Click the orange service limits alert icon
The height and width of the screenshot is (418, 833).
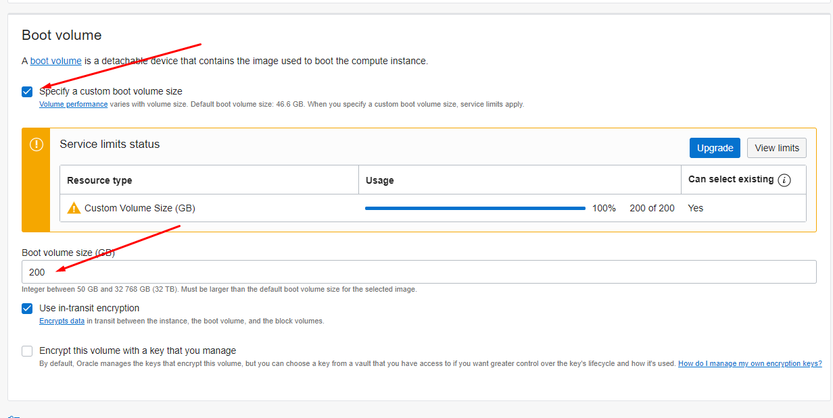37,145
